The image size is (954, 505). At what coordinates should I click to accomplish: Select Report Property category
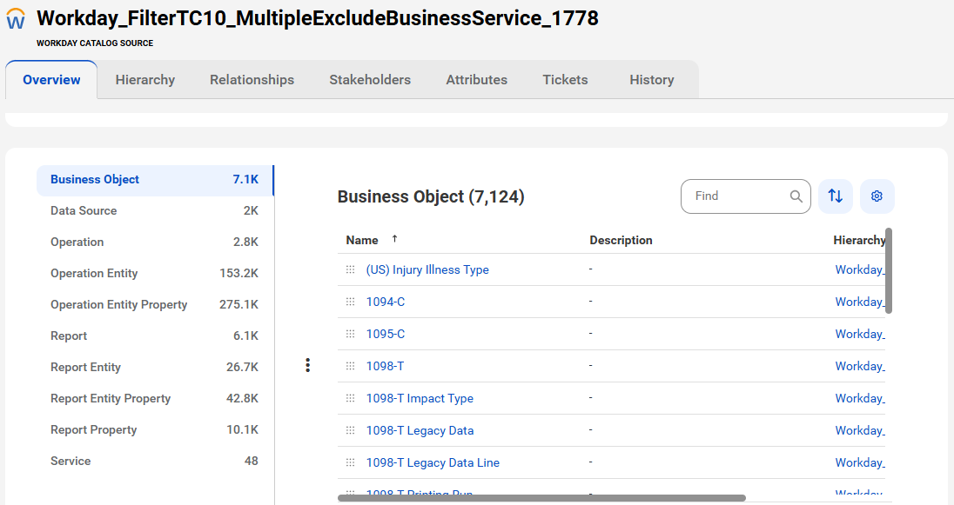(155, 430)
